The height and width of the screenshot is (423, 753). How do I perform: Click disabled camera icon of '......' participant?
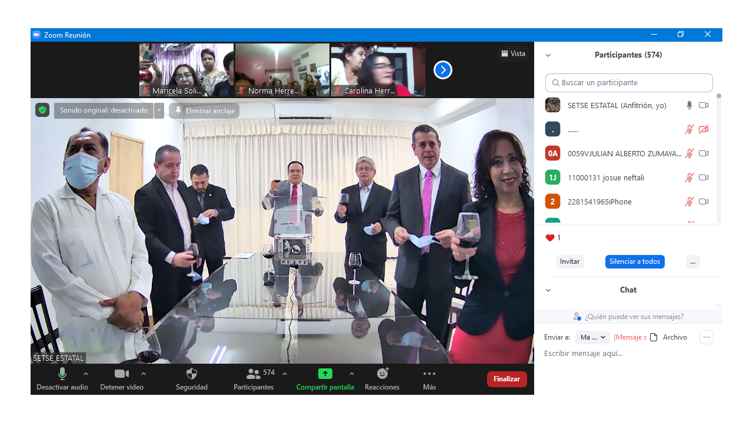click(704, 129)
